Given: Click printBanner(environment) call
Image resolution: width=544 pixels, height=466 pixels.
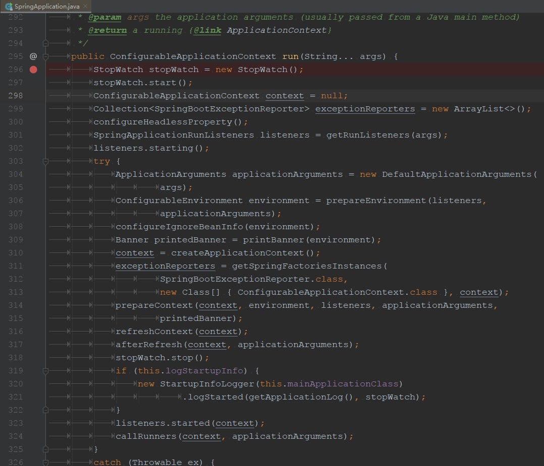Looking at the screenshot, I should pos(309,240).
